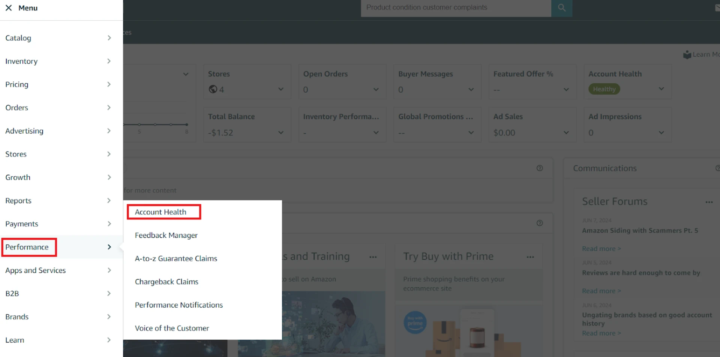Click the globe icon in the Stores widget
This screenshot has height=357, width=720.
click(213, 89)
